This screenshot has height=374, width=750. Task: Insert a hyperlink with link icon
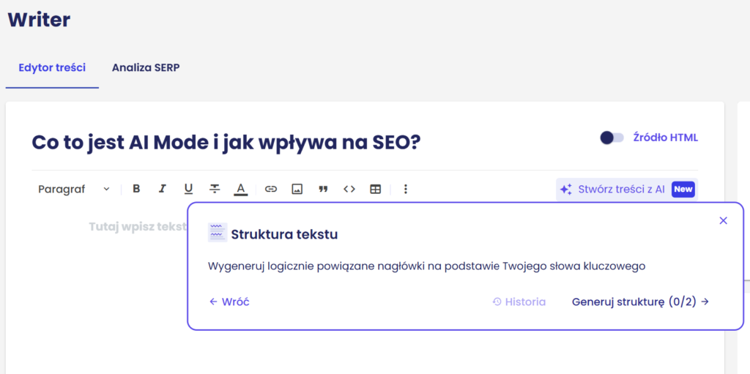[271, 189]
